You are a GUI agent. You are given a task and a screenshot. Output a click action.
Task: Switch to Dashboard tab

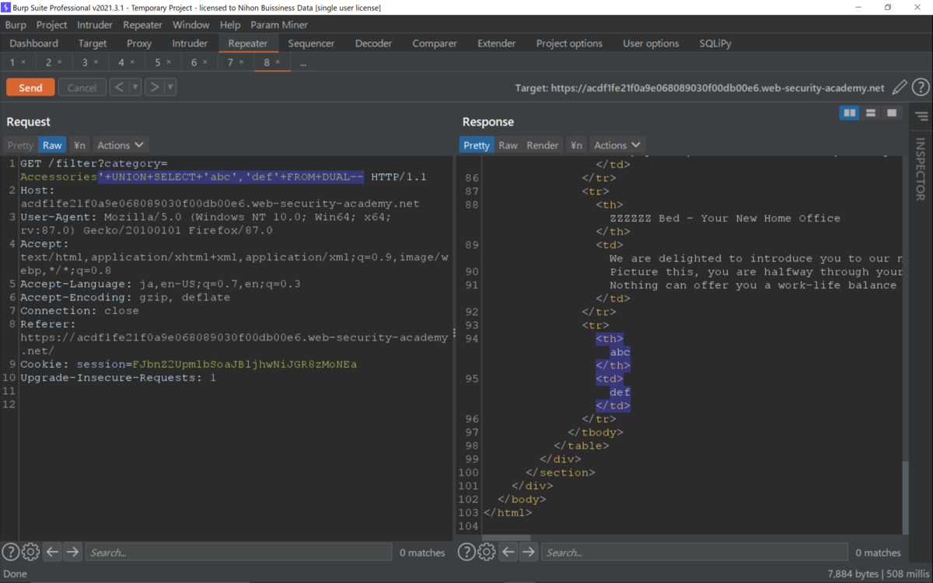click(34, 44)
